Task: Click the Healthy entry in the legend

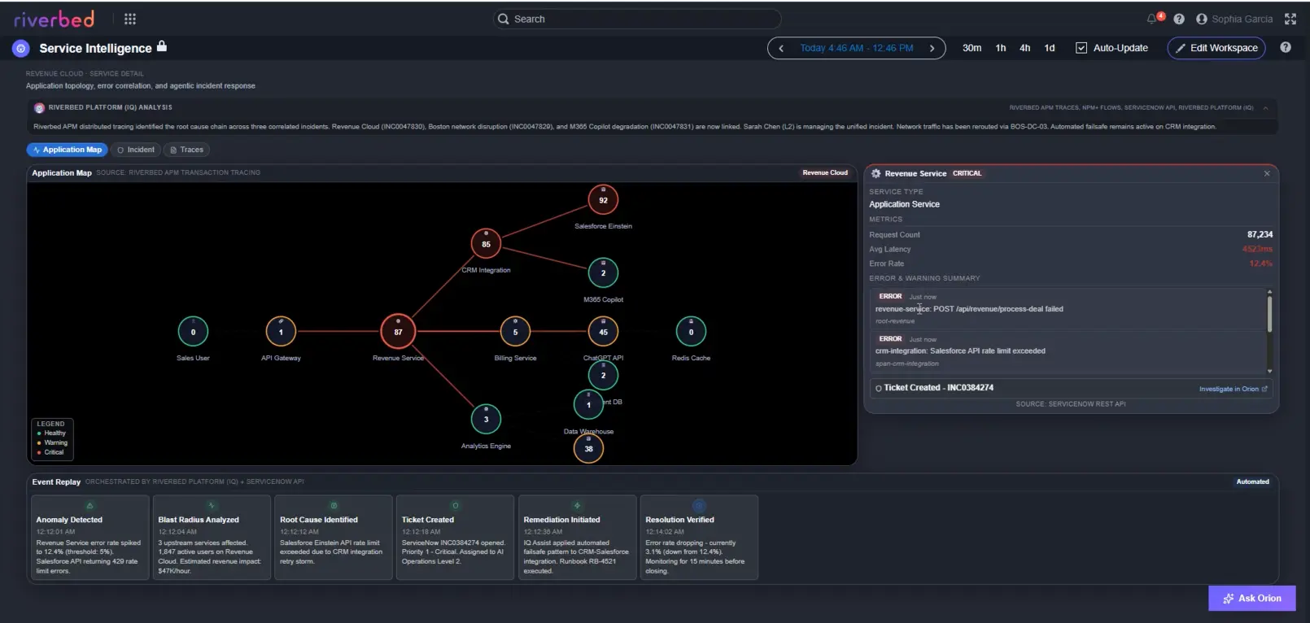Action: coord(51,433)
